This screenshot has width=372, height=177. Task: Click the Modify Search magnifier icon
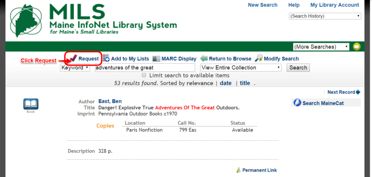[x=259, y=58]
